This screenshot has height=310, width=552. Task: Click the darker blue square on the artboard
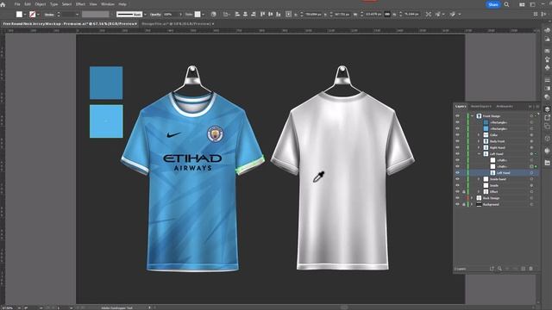(106, 83)
